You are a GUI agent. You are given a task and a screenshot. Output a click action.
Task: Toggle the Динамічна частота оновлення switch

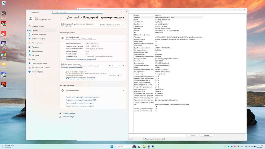point(119,75)
